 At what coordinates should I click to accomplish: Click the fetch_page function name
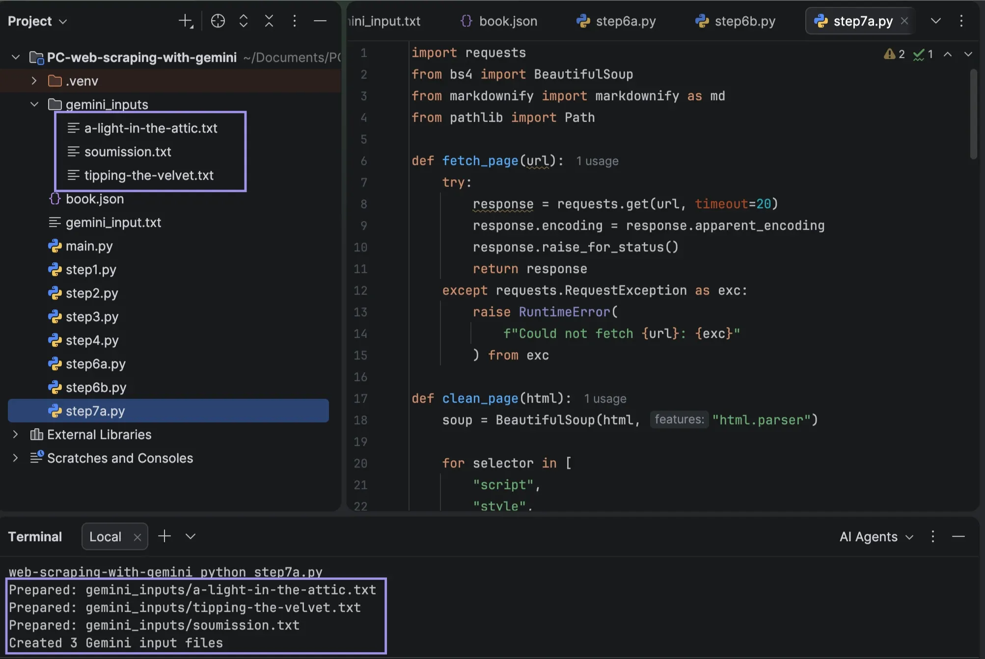point(480,161)
